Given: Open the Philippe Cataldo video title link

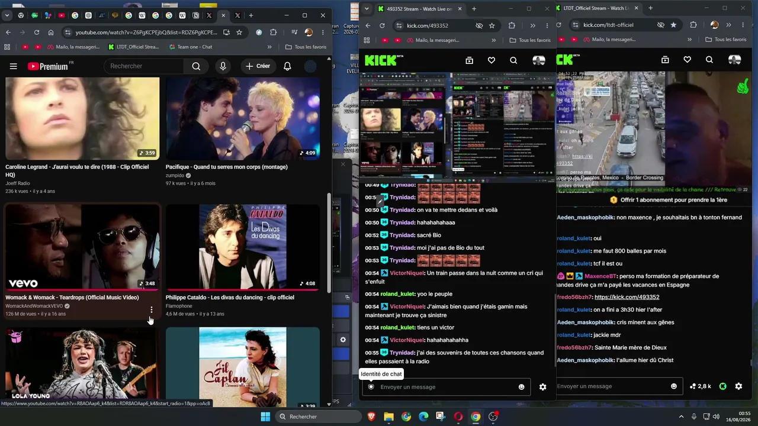Looking at the screenshot, I should [x=230, y=298].
